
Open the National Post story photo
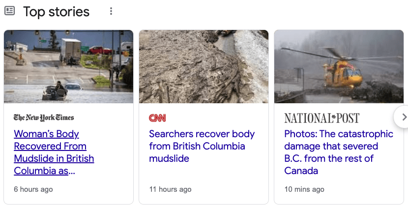point(338,66)
